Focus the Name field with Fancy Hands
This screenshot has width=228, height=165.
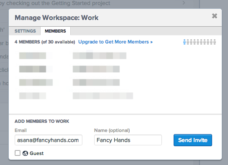click(128, 140)
